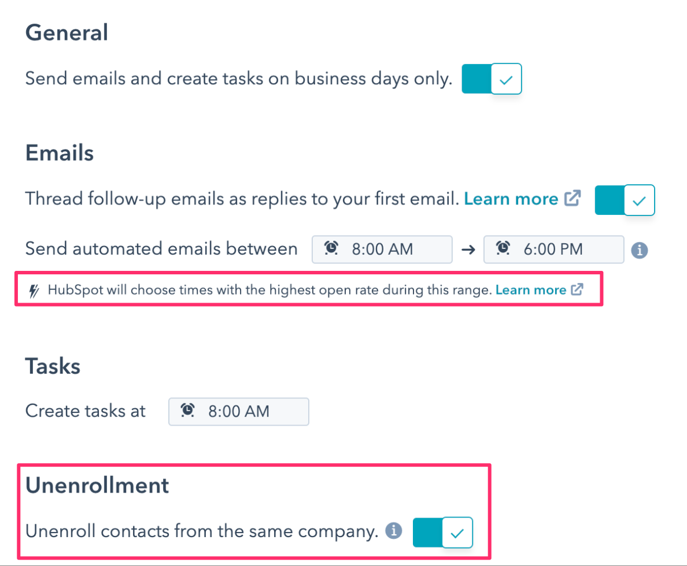
Task: Disable threaded follow-up emails toggle
Action: click(625, 200)
